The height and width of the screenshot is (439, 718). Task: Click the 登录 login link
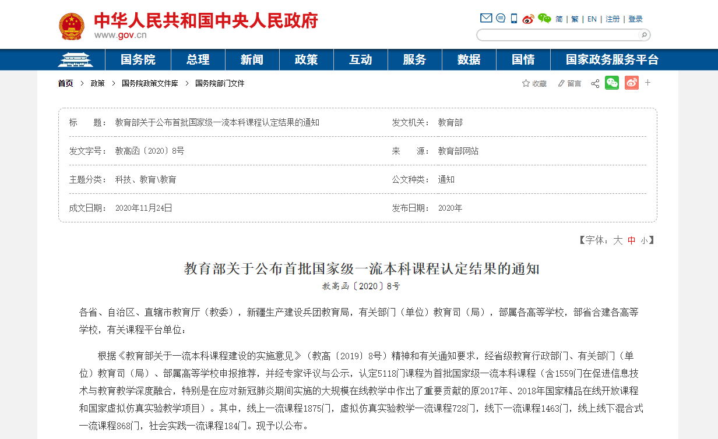tap(635, 19)
